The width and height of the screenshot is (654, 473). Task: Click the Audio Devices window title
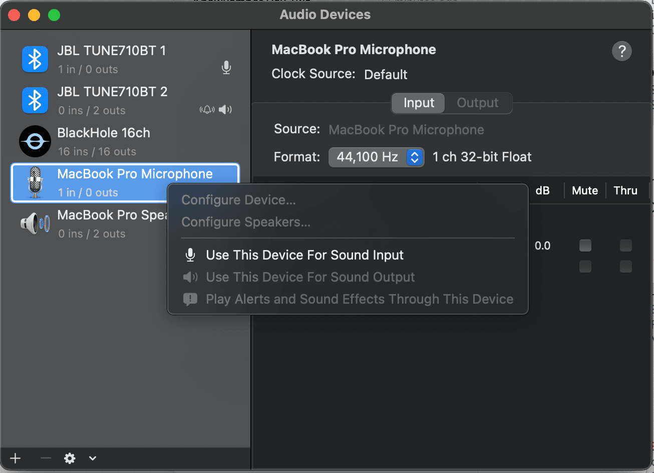325,15
